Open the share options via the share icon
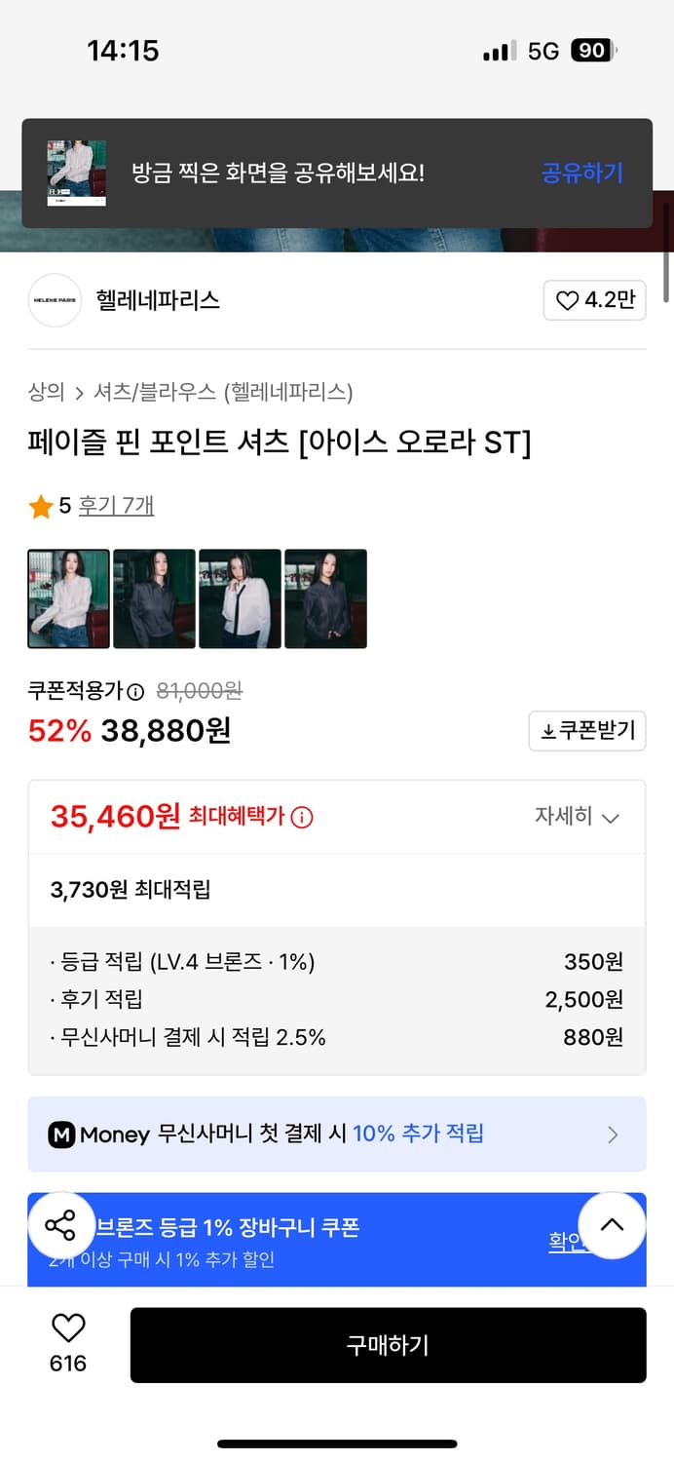 click(x=61, y=1225)
